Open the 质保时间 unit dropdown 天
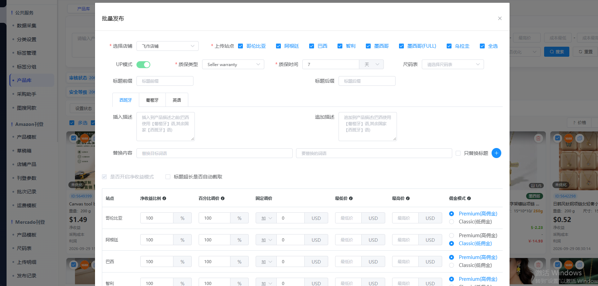This screenshot has height=286, width=598. click(371, 64)
